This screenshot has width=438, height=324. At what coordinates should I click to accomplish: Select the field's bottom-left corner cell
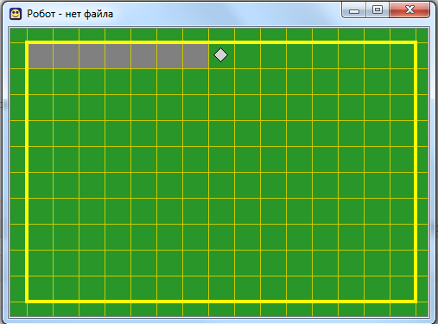(x=41, y=288)
